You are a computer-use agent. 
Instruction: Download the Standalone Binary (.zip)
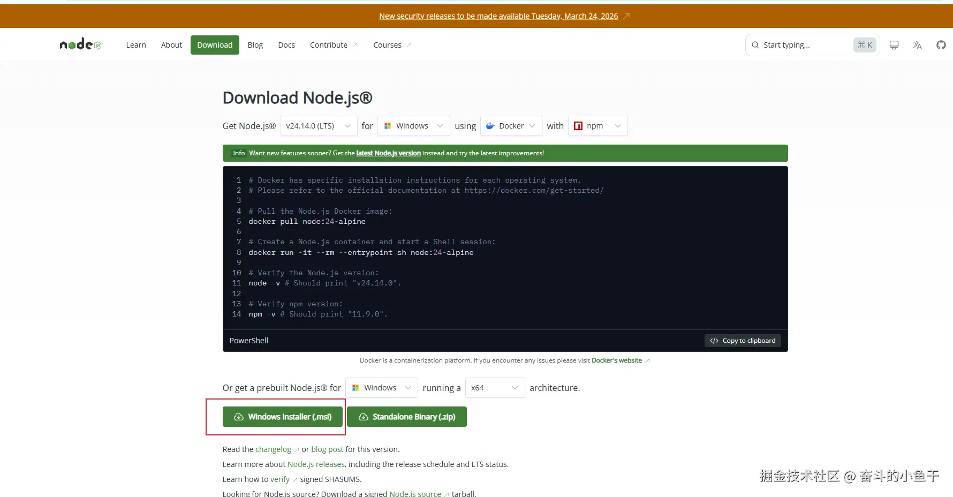point(407,417)
